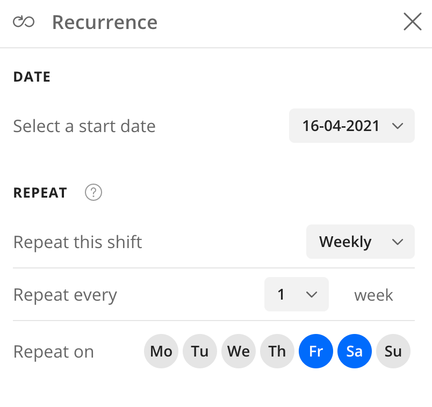The height and width of the screenshot is (407, 432).
Task: Enable Sunday as a repeat day
Action: pos(393,351)
